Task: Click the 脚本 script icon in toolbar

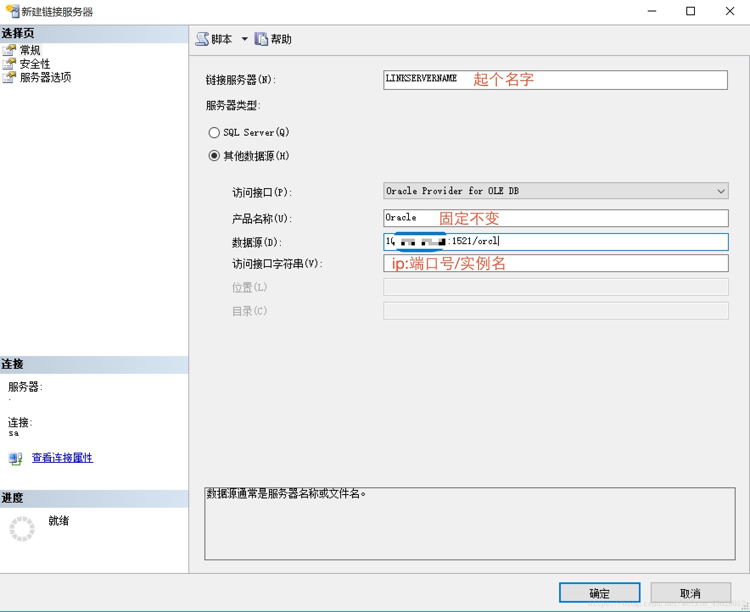Action: pyautogui.click(x=202, y=39)
